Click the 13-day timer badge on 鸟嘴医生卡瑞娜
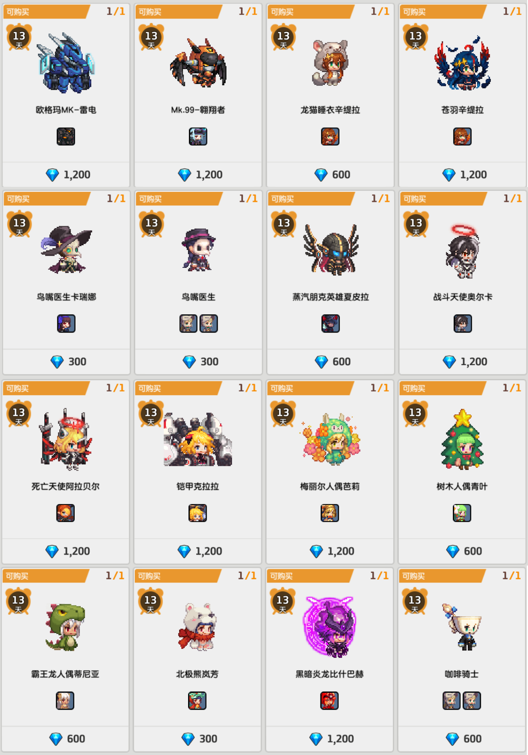The image size is (528, 755). point(19,224)
